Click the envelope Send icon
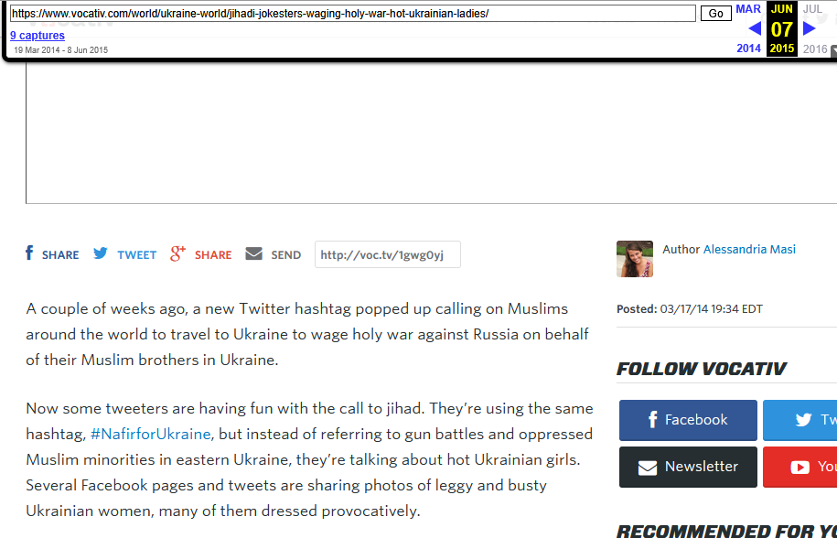The width and height of the screenshot is (837, 538). point(254,253)
